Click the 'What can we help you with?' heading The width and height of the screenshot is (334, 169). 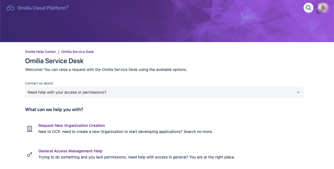54,109
